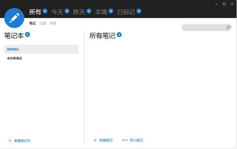This screenshot has width=237, height=149.
Task: Click the count badge next to 所有笔记 heading
Action: pyautogui.click(x=119, y=35)
